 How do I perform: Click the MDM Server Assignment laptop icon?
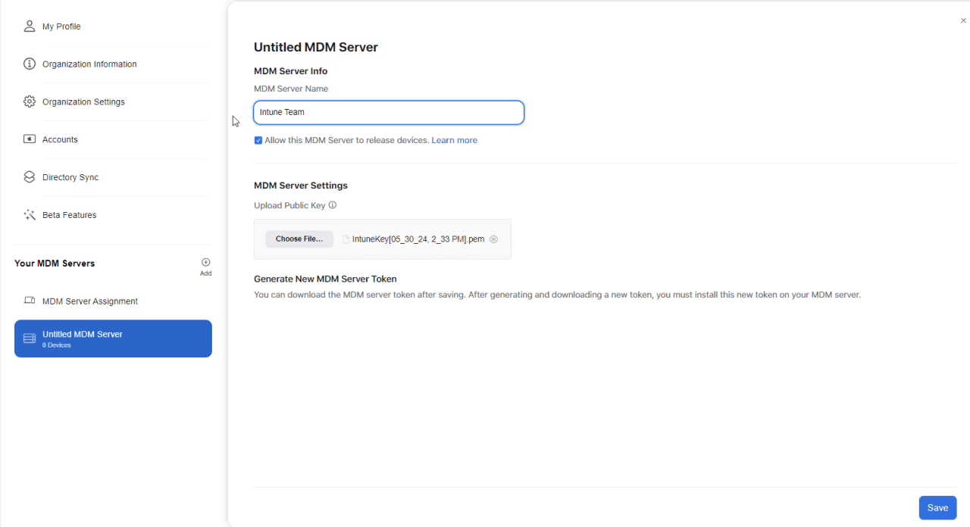(x=29, y=301)
